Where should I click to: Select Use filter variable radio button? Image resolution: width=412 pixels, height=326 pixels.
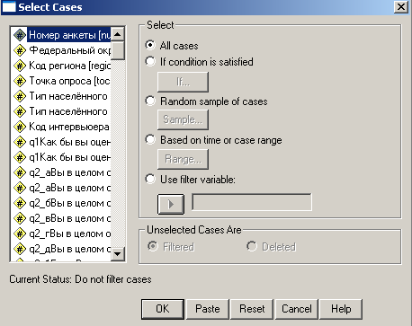pos(150,179)
